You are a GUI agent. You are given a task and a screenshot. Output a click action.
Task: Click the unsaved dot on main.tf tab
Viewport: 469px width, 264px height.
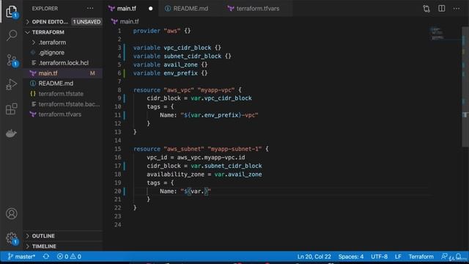click(150, 9)
